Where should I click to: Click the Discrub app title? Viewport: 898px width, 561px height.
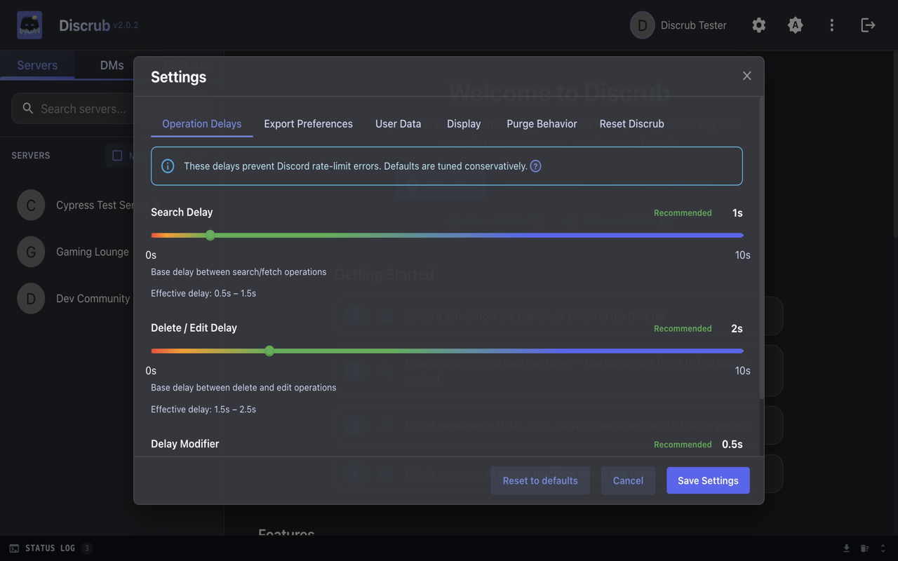click(84, 25)
